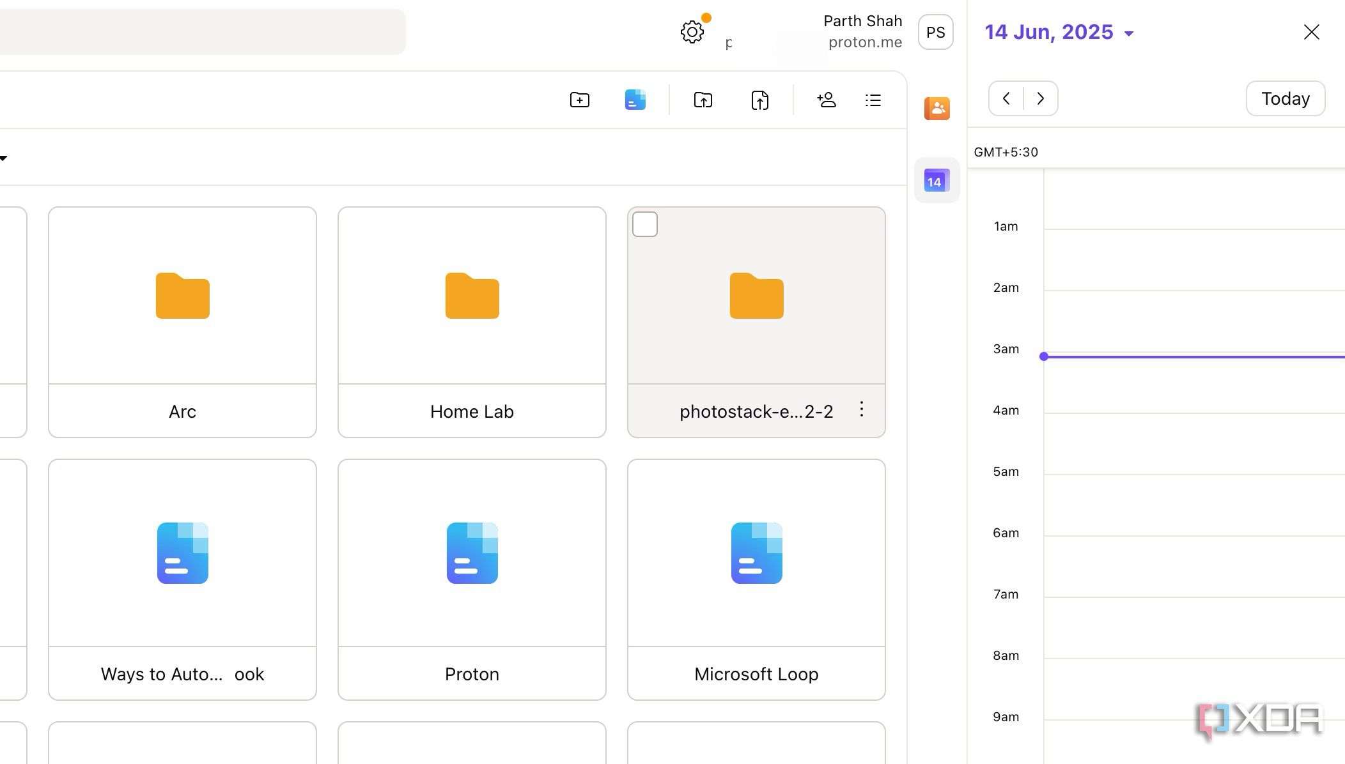Open the Contacts side panel icon
Viewport: 1345px width, 764px height.
click(x=937, y=109)
